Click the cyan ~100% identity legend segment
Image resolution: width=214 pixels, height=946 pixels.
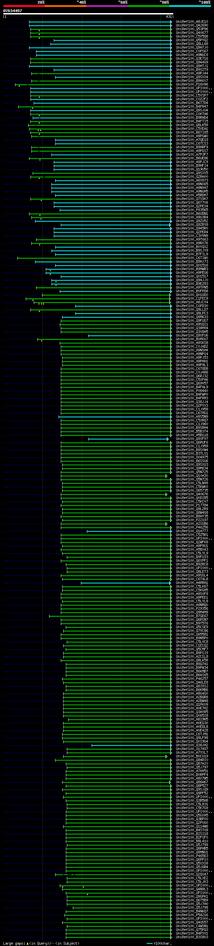pos(190,6)
